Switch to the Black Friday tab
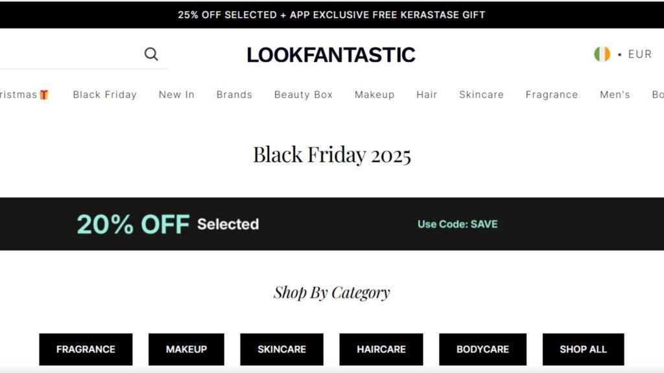Viewport: 664px width, 373px height. coord(104,95)
